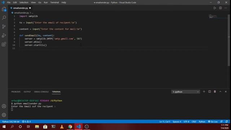The height and width of the screenshot is (130, 231).
Task: Click the 'import smtplib' line
Action: (29, 16)
